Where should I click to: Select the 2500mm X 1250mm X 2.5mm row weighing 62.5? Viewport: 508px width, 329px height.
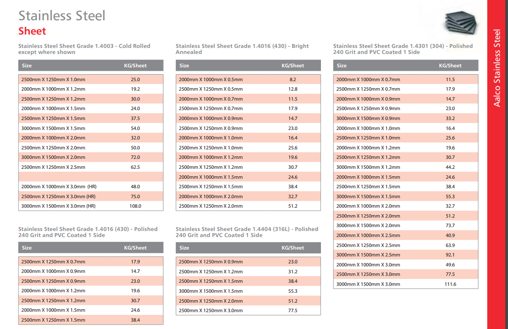pyautogui.click(x=91, y=167)
